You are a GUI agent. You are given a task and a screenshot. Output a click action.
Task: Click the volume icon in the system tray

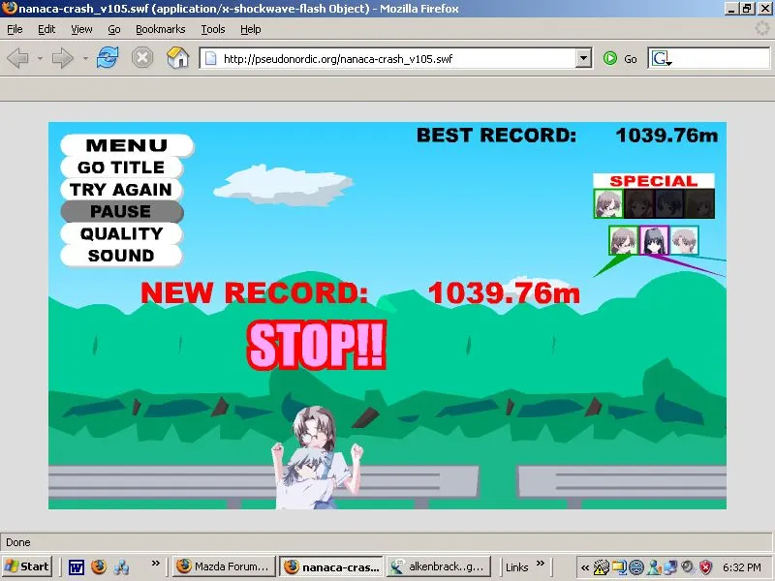[687, 566]
